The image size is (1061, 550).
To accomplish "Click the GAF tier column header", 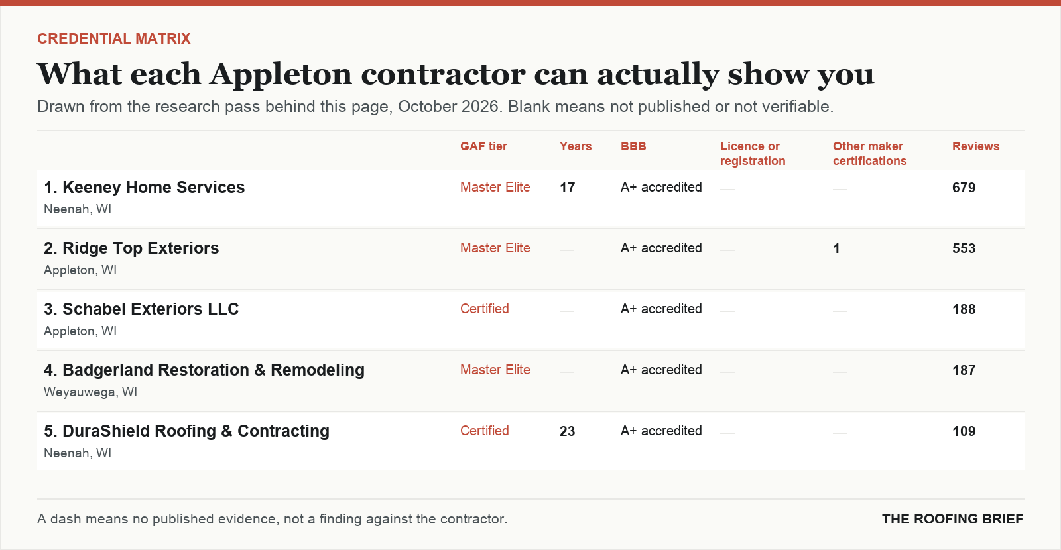I will (x=483, y=146).
